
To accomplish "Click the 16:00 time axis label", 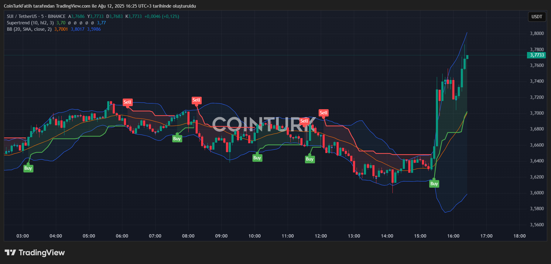I will (x=453, y=236).
